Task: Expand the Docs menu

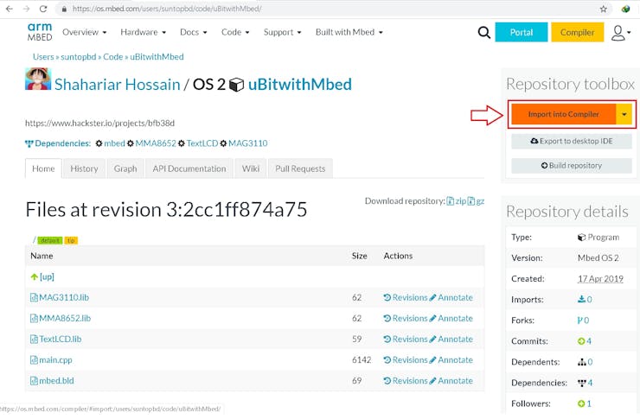Action: (194, 32)
